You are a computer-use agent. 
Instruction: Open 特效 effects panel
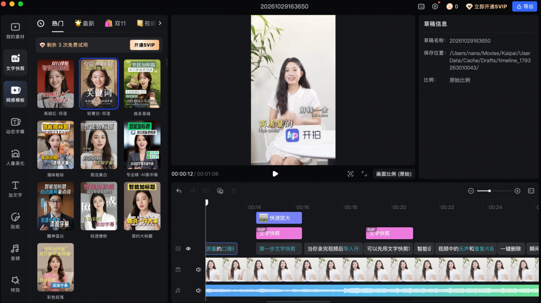(x=15, y=284)
